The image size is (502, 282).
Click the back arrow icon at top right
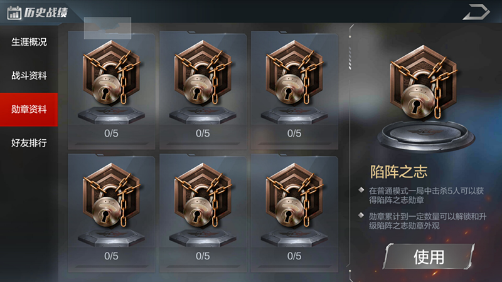pyautogui.click(x=476, y=12)
